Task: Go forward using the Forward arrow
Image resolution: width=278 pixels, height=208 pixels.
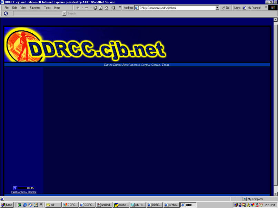Action: point(87,8)
